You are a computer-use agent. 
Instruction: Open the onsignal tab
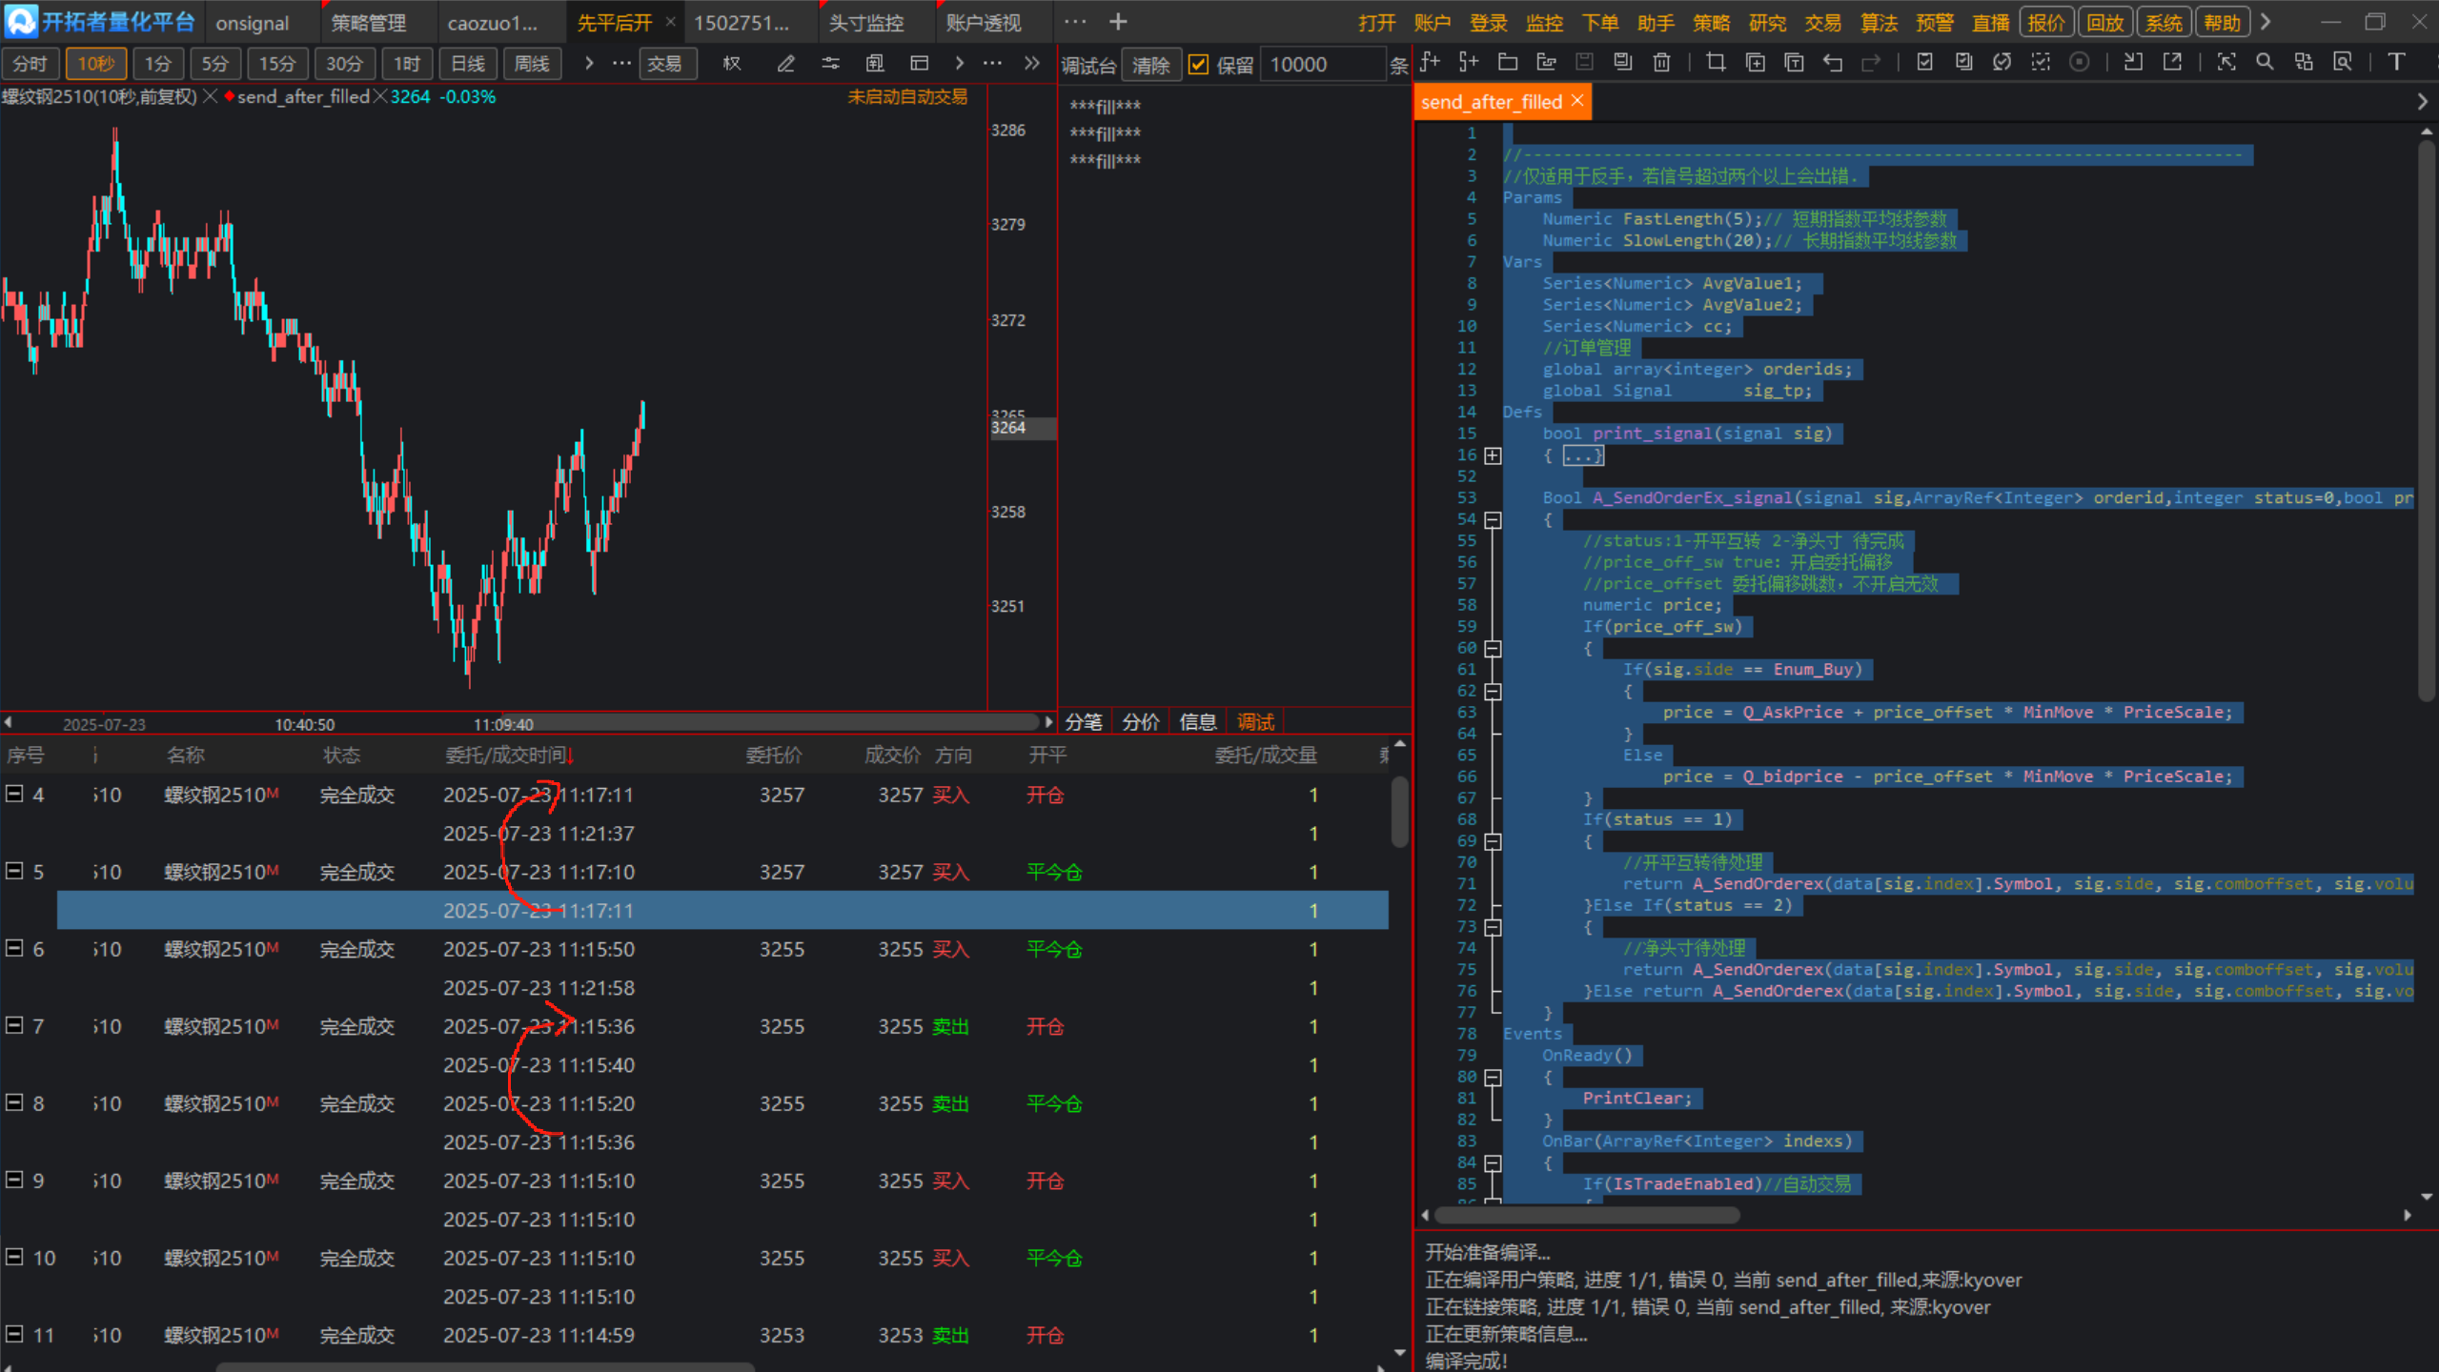click(x=253, y=23)
